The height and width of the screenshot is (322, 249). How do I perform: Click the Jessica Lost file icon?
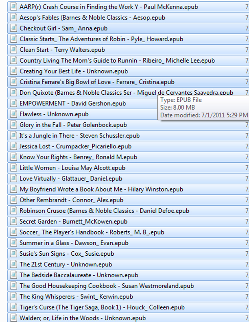[13, 146]
